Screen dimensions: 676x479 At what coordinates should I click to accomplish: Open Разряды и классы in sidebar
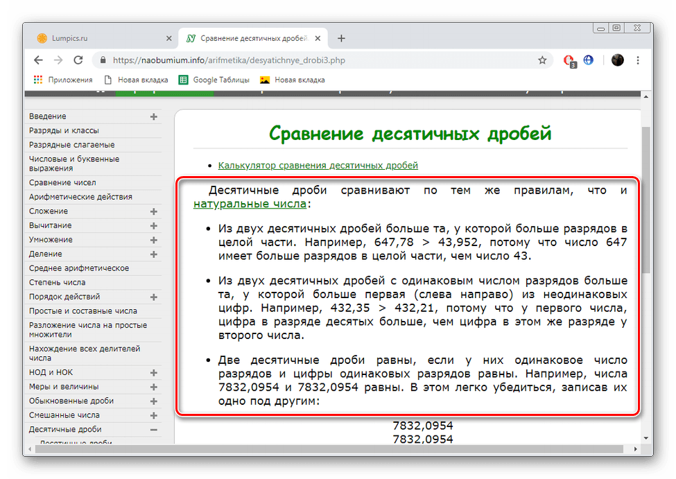[64, 130]
